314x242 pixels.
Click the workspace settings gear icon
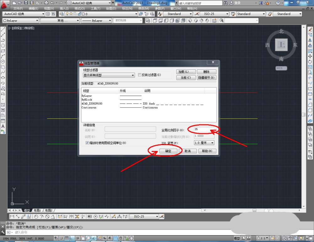(x=48, y=14)
